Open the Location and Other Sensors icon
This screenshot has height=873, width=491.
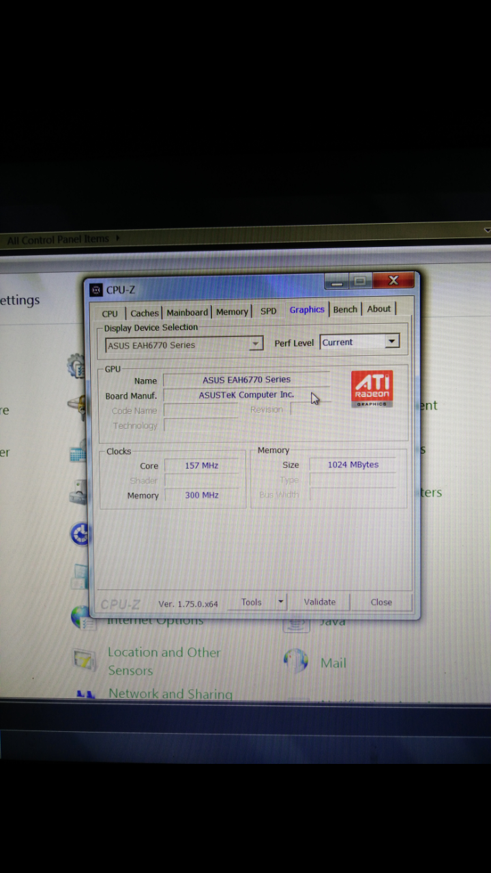85,660
